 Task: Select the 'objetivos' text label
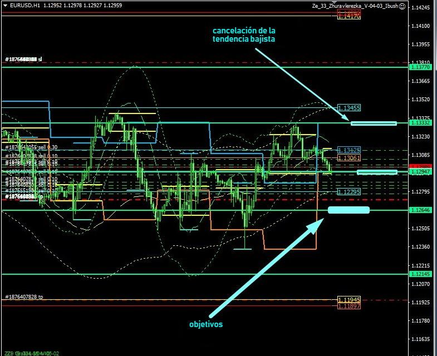click(206, 324)
